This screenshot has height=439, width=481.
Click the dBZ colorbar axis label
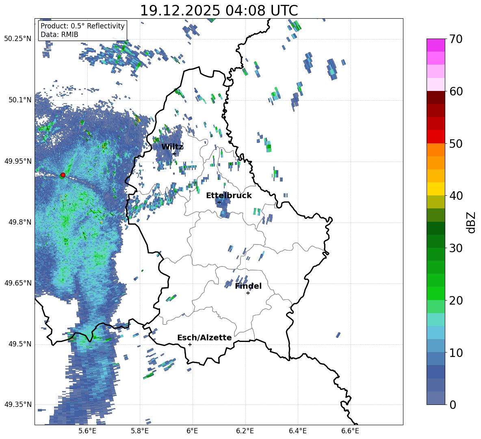pyautogui.click(x=472, y=222)
